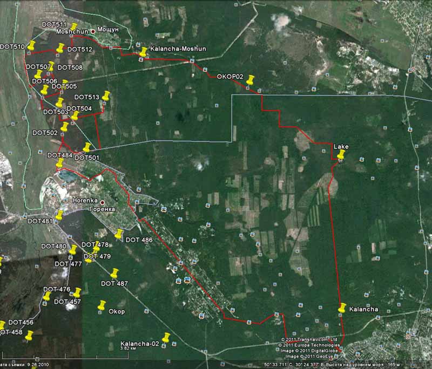Open the Kalancha pushpin placemark
Screen dimensions: 432x369
click(x=342, y=307)
